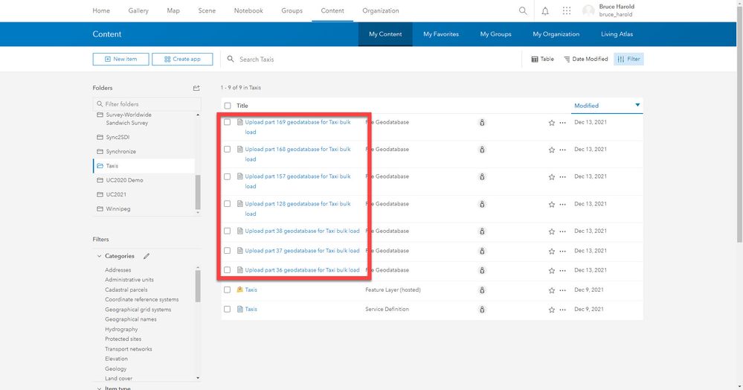Check the Upload part 169 checkbox

228,122
